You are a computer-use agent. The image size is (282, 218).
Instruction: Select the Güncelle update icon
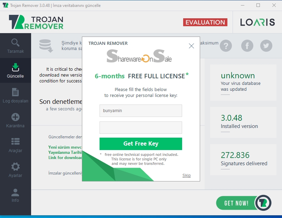click(x=15, y=67)
